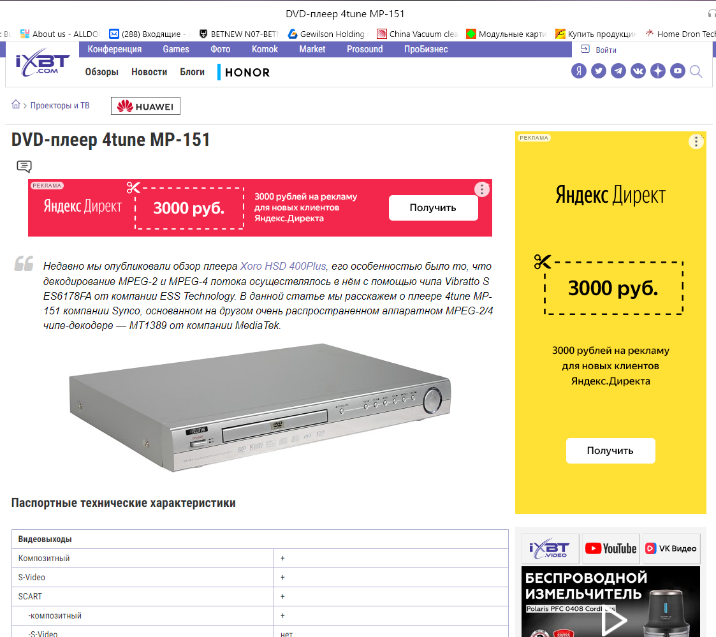Open the Telegram channel icon
716x637 pixels.
[x=618, y=71]
